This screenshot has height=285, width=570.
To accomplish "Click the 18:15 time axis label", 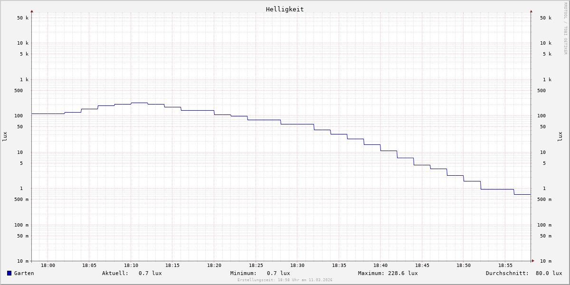I will (x=172, y=266).
